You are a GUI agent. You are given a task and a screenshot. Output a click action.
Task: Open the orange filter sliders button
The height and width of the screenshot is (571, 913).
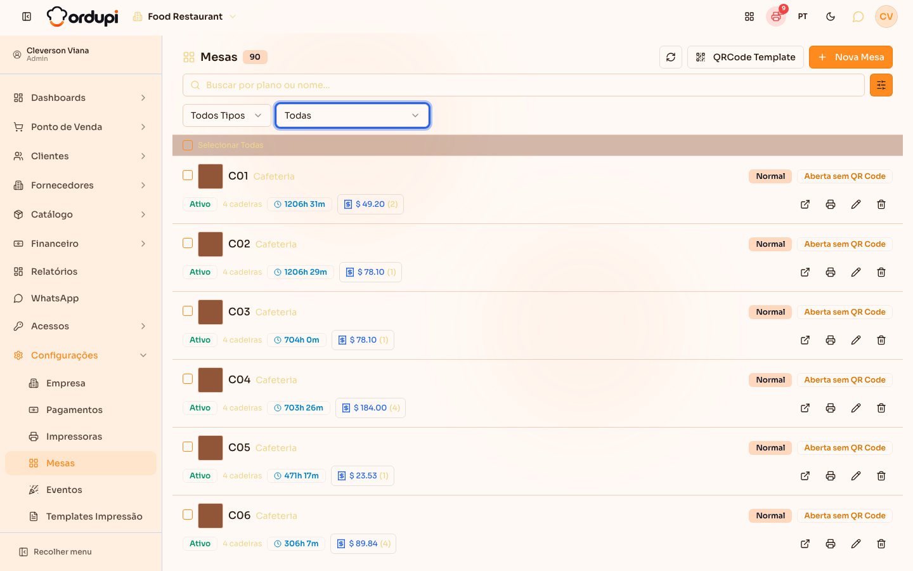pos(881,85)
